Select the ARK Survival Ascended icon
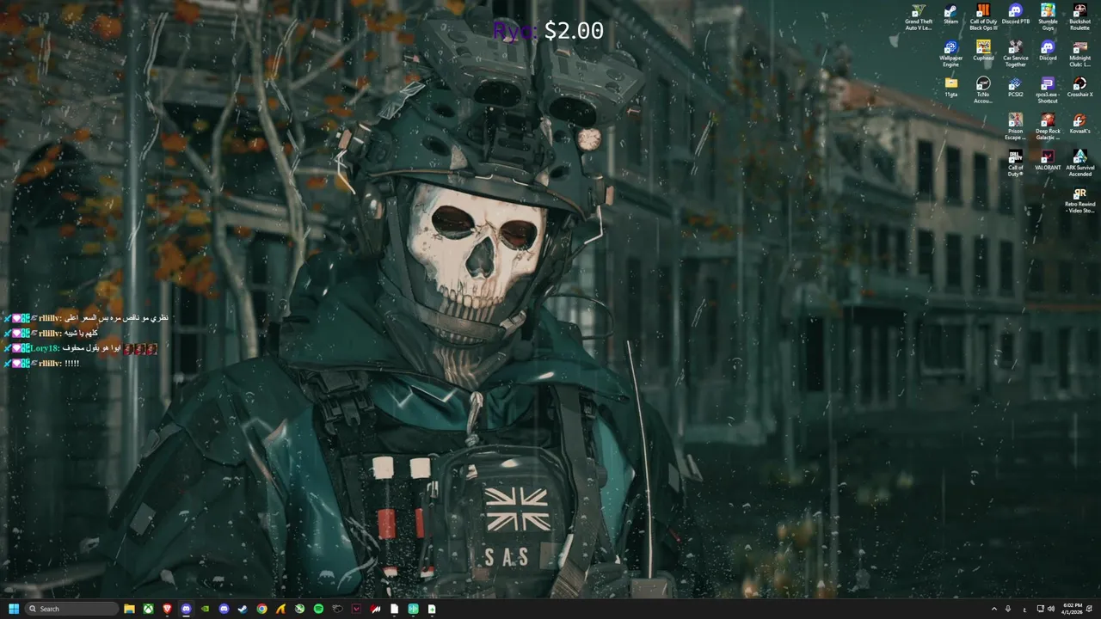This screenshot has height=619, width=1101. point(1079,162)
